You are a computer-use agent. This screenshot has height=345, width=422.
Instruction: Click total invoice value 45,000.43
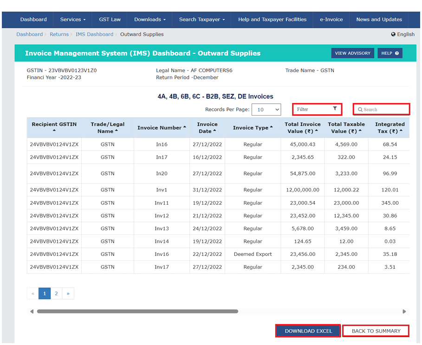click(303, 144)
